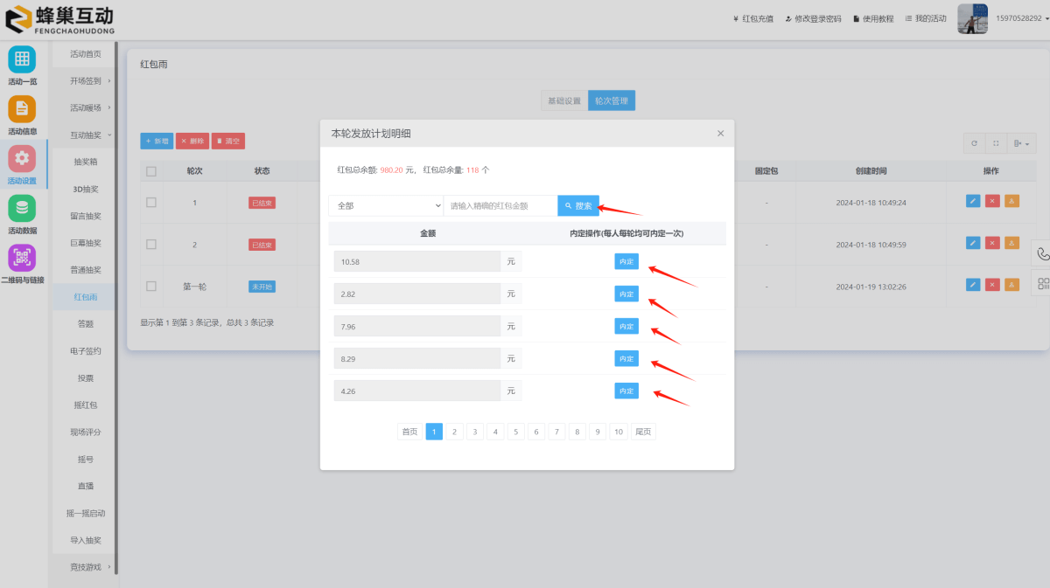Viewport: 1050px width, 588px height.
Task: Open the 活动一览 grid icon
Action: tap(22, 59)
